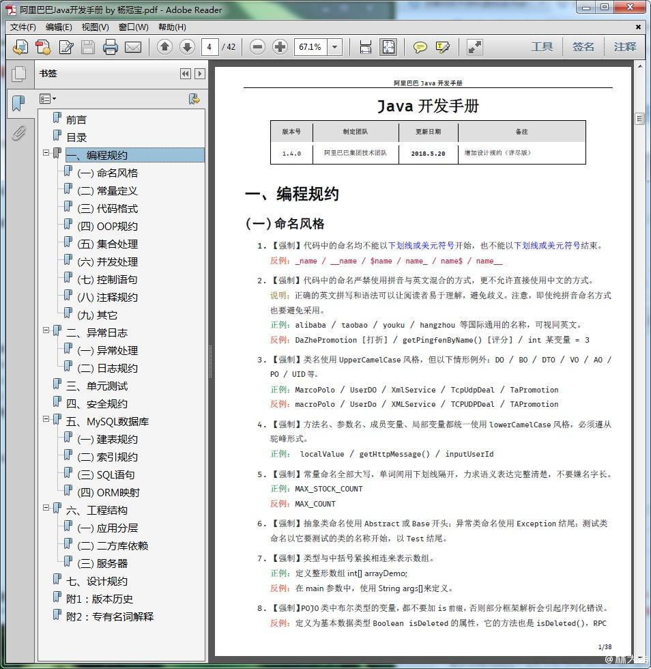Select the (七) 控制语句 bookmark
Viewport: 651px width, 669px height.
[108, 279]
